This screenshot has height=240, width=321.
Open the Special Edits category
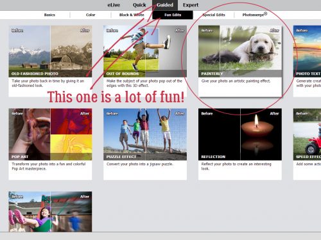214,15
